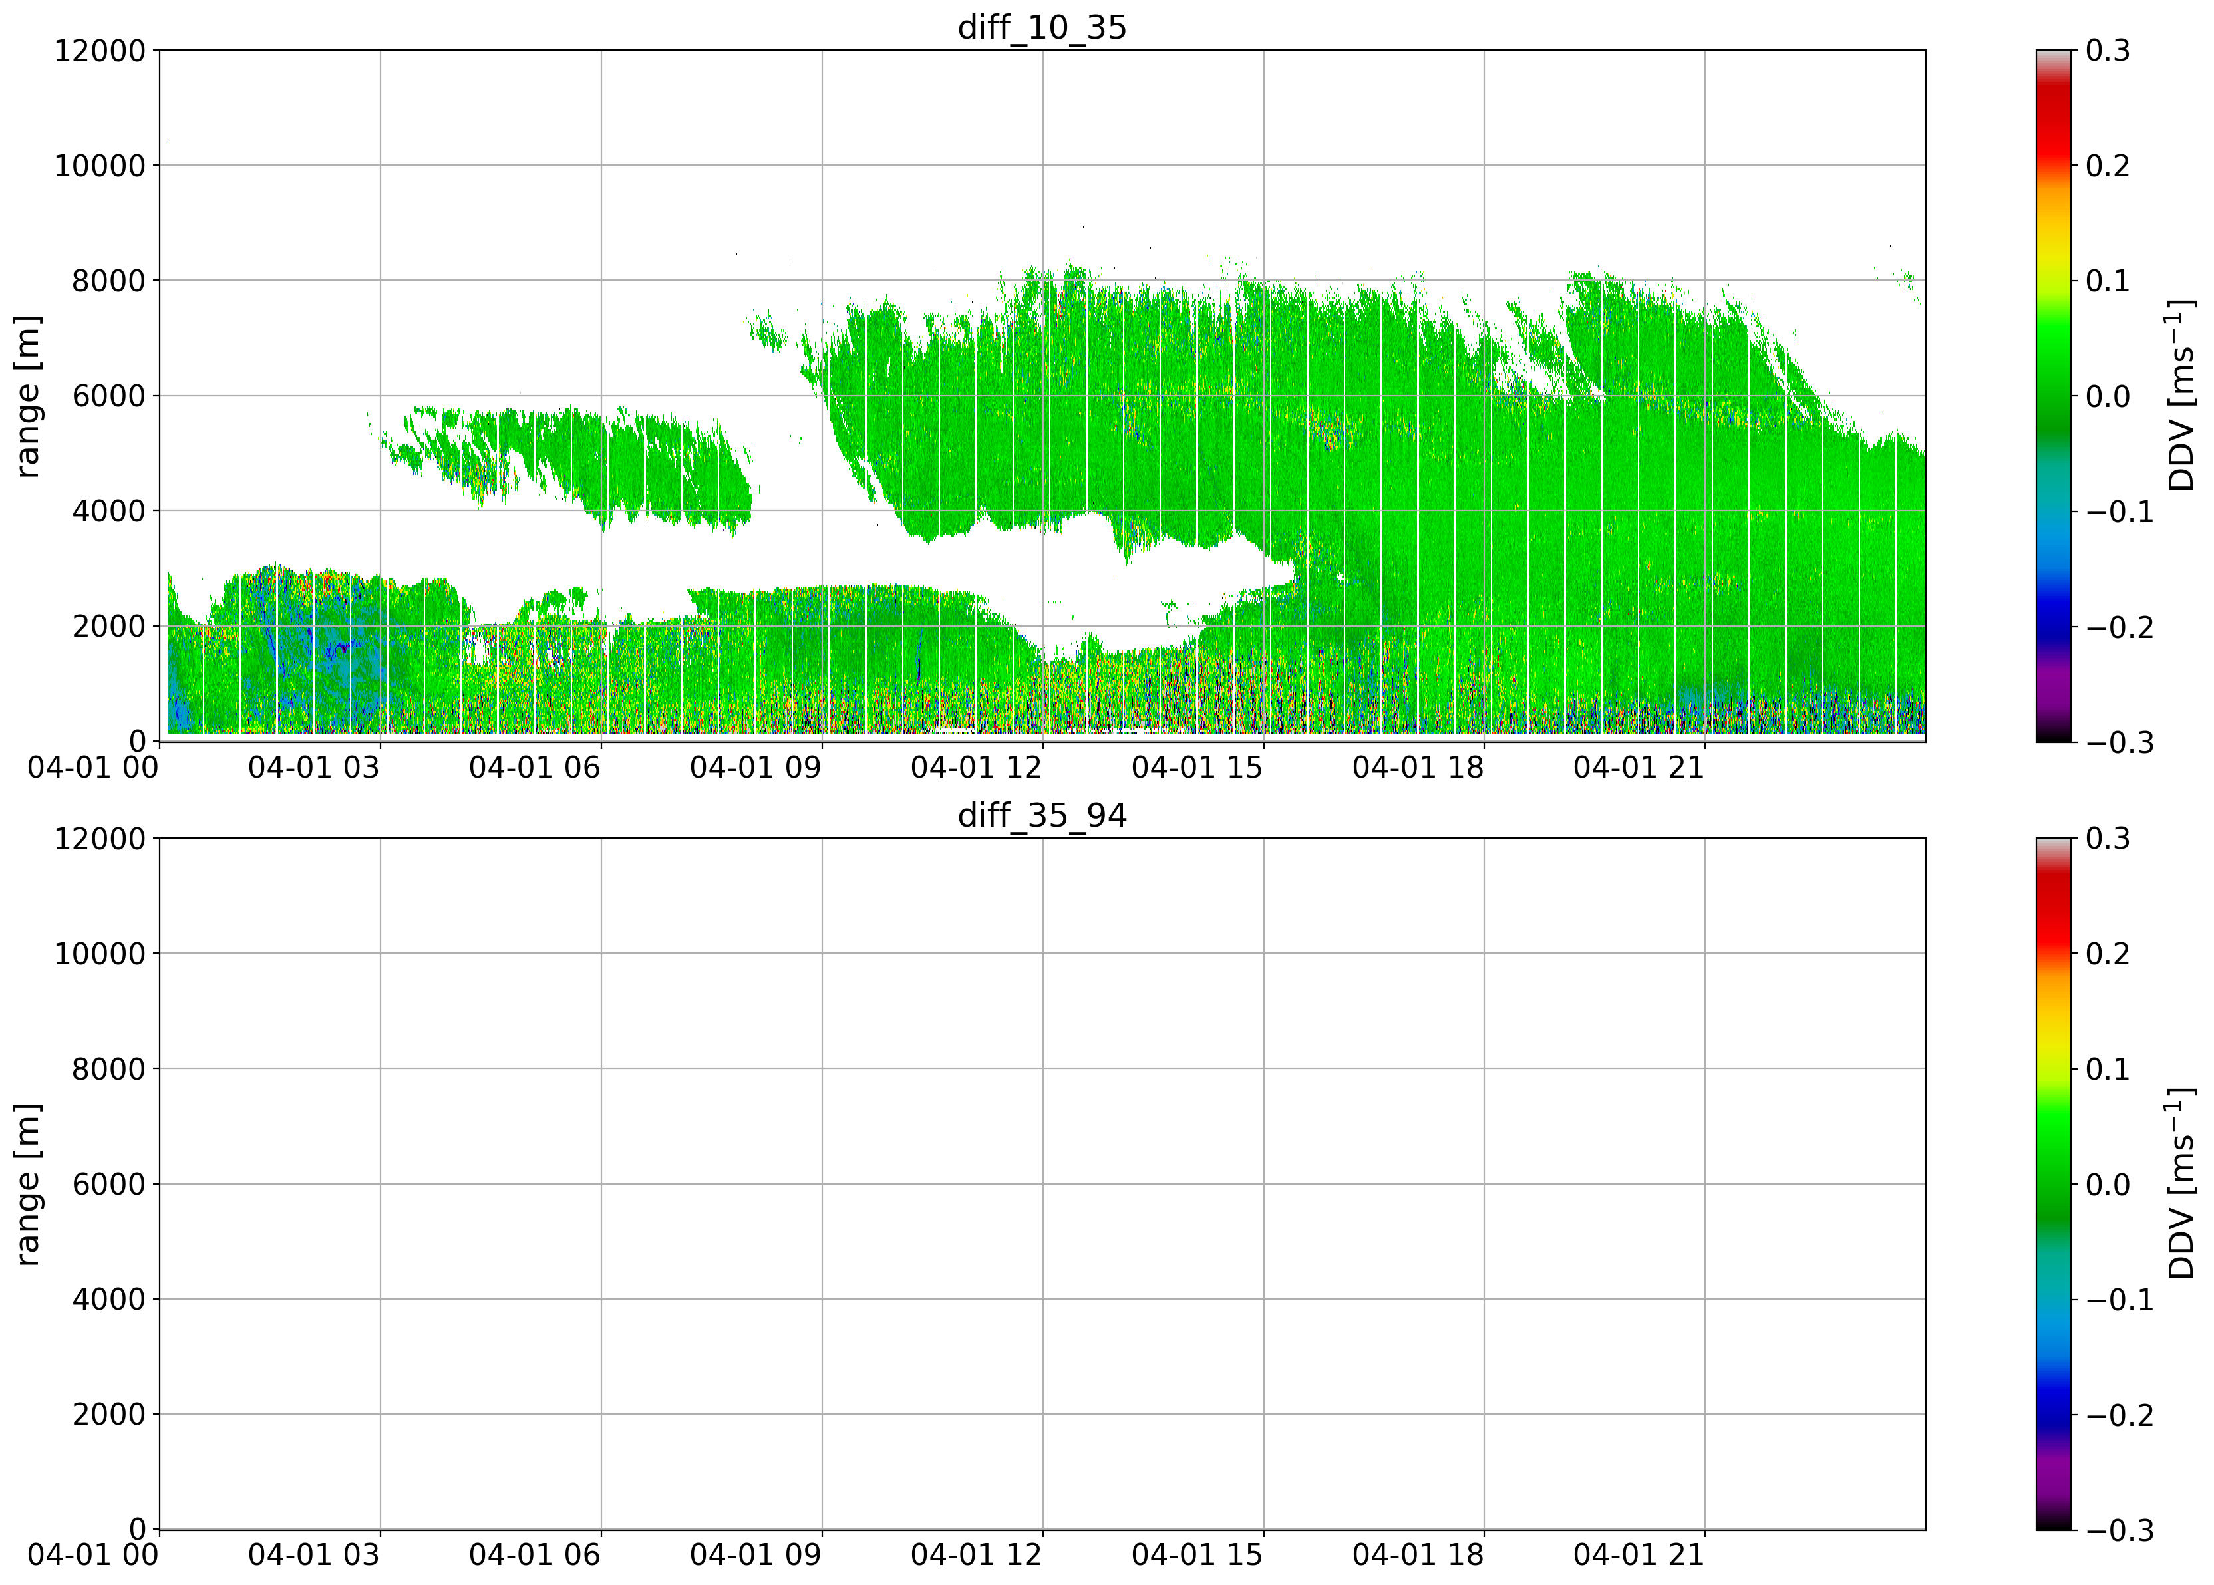Click the '04-01 09' x-tick under diff_35_94

coord(756,1556)
